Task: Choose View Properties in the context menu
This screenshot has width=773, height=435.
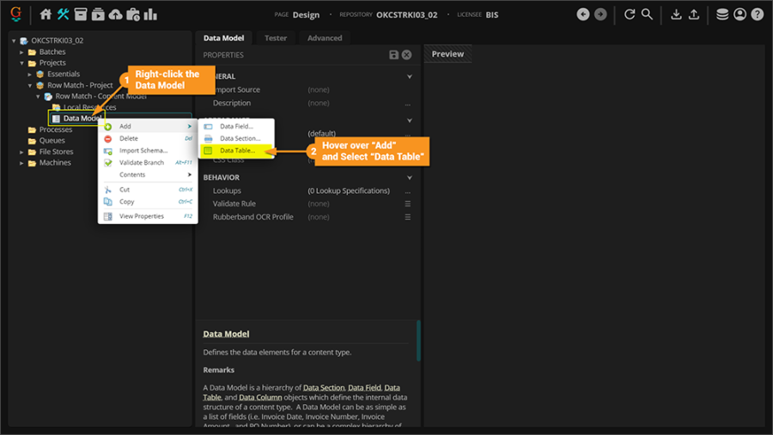Action: [148, 216]
